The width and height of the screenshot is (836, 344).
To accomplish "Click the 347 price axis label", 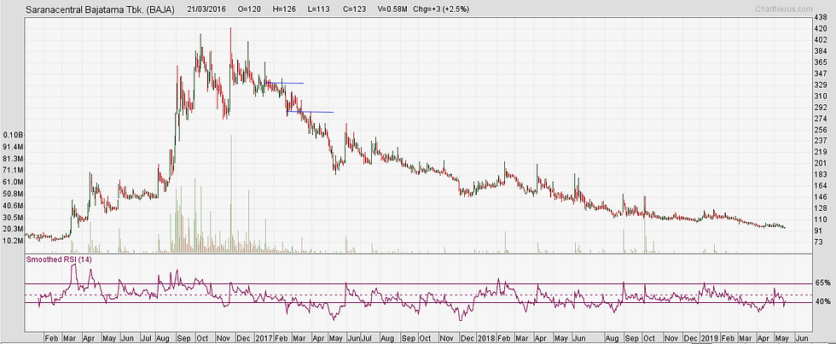I will pos(821,73).
